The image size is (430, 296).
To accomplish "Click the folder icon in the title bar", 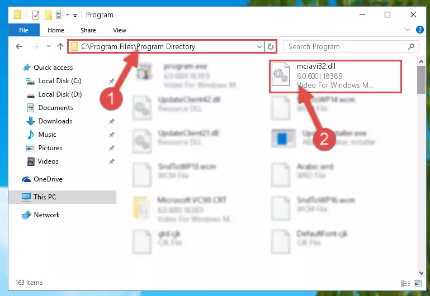I will pyautogui.click(x=17, y=15).
